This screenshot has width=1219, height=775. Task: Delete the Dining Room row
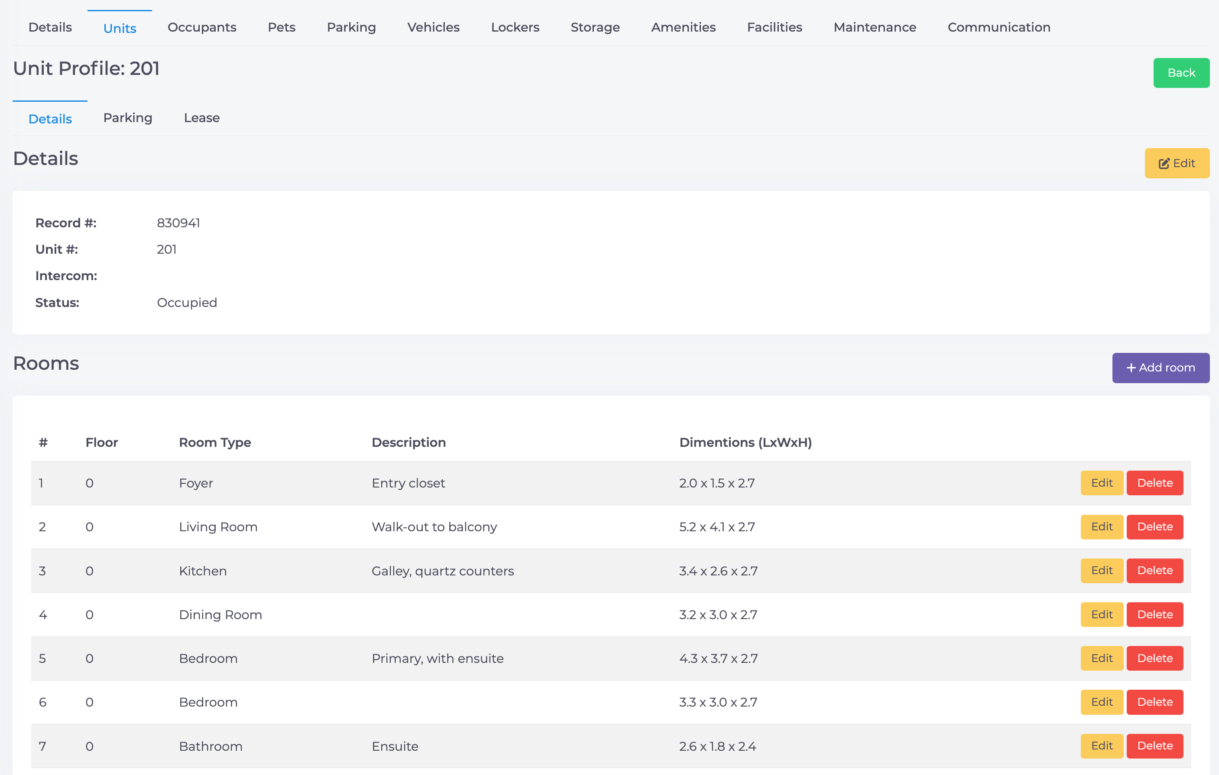point(1155,615)
